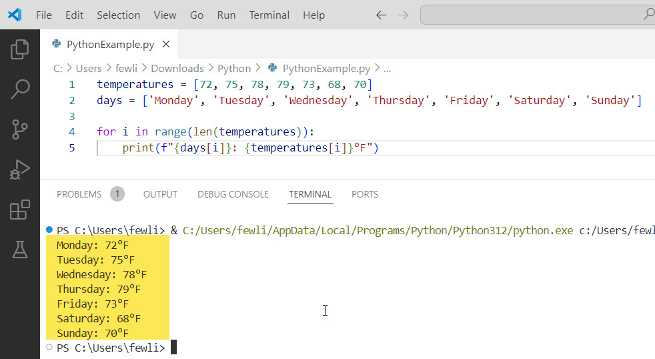This screenshot has height=359, width=655.
Task: Open the Explorer view in activity bar
Action: click(19, 49)
